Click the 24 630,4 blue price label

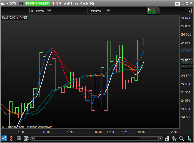click(187, 51)
